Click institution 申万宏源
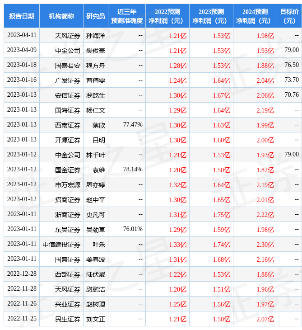302x330 pixels. coord(68,185)
